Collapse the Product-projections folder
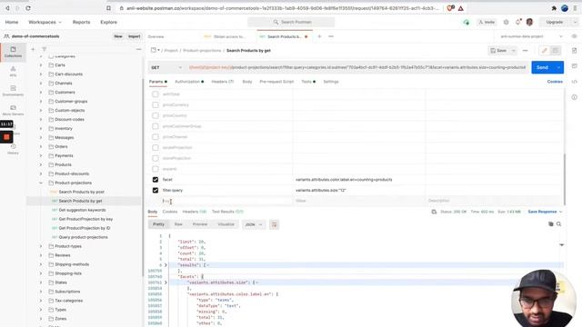The image size is (582, 327). pos(41,183)
